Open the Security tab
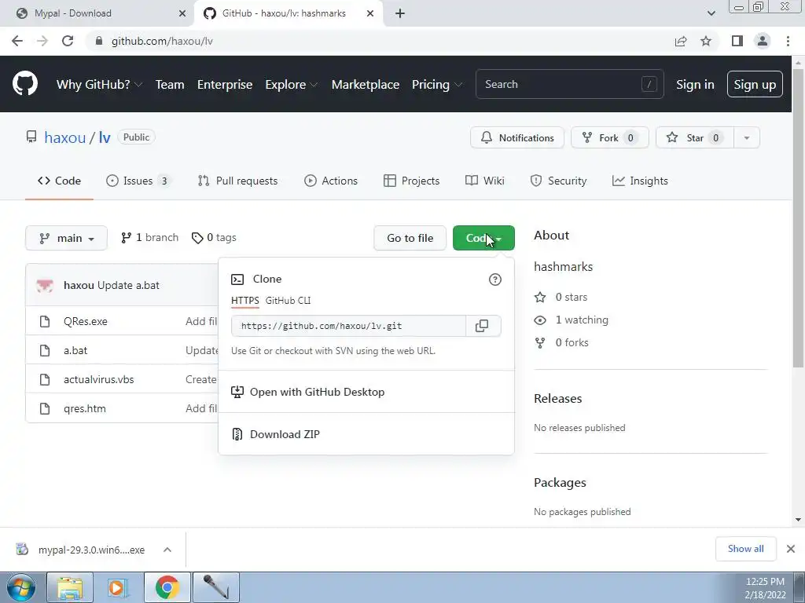805x603 pixels. [558, 181]
